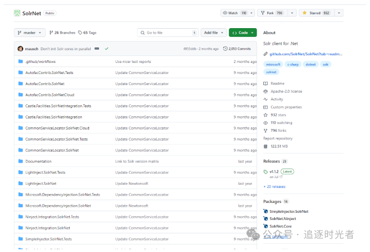370x252 pixels.
Task: Click the commit history clock icon
Action: (x=225, y=49)
